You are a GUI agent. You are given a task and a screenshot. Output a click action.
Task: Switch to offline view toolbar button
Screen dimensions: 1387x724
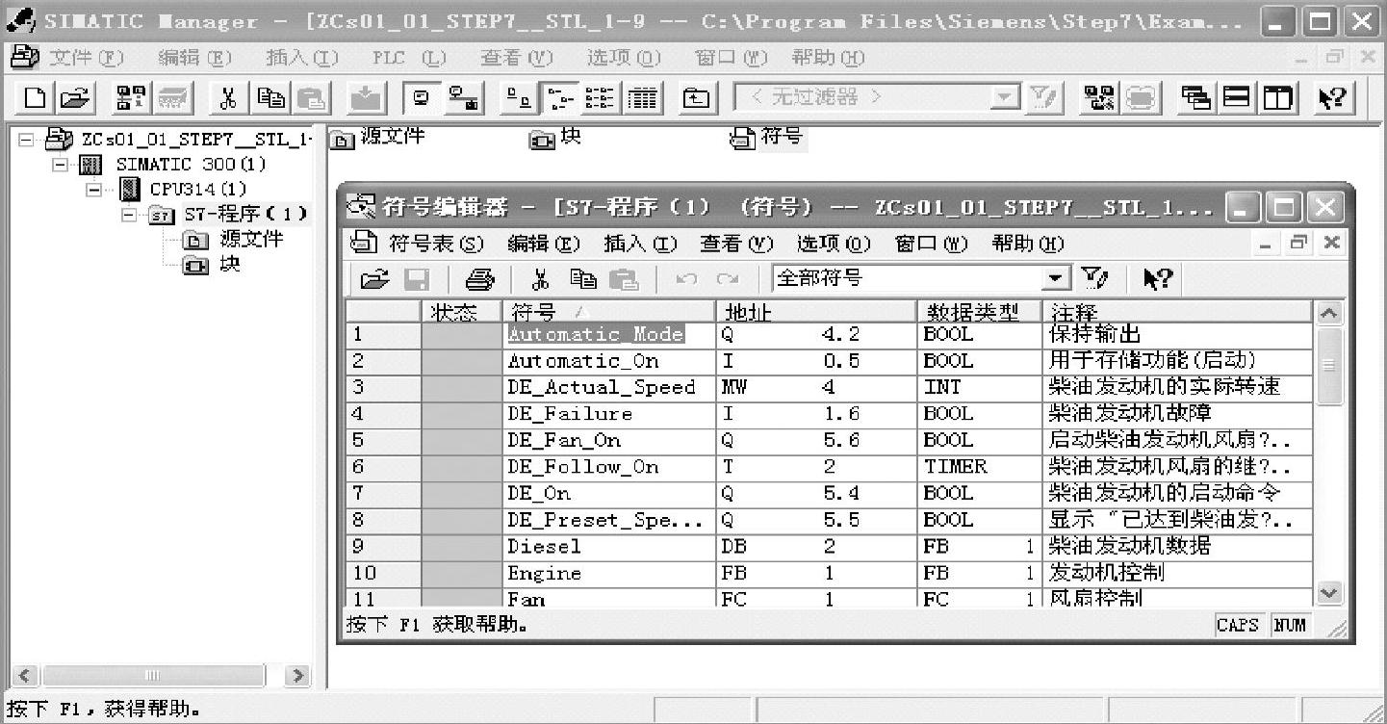click(421, 97)
